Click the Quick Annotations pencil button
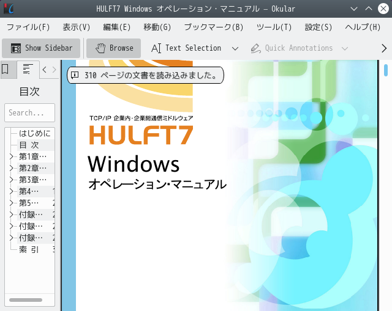This screenshot has height=311, width=392. point(292,48)
